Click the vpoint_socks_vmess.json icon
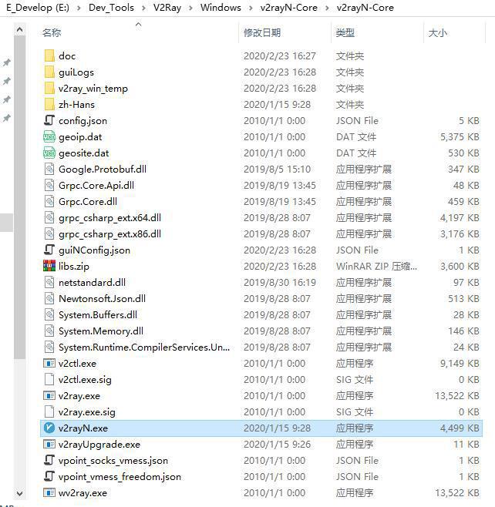495x507 pixels. coord(49,460)
